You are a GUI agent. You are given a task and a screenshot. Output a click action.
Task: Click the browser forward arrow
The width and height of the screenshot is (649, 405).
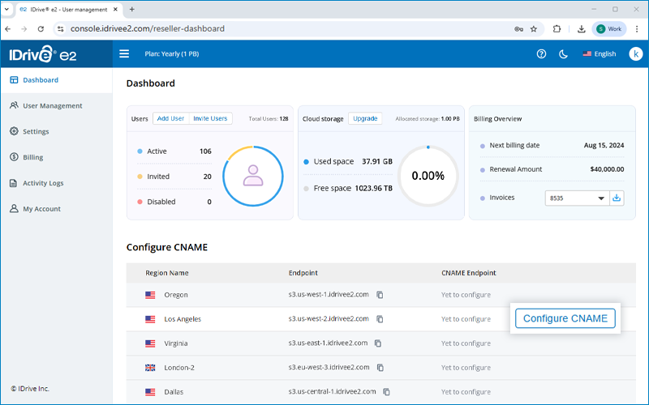24,29
